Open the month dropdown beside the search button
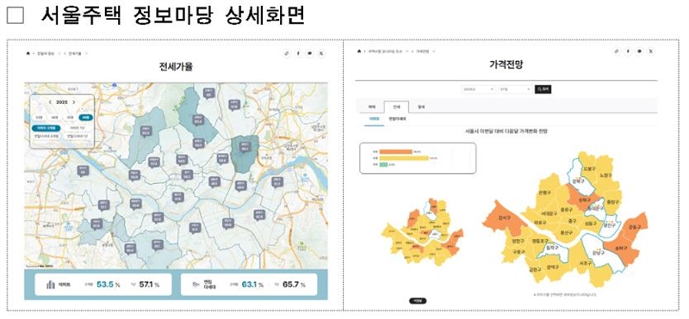The image size is (689, 319). (515, 89)
